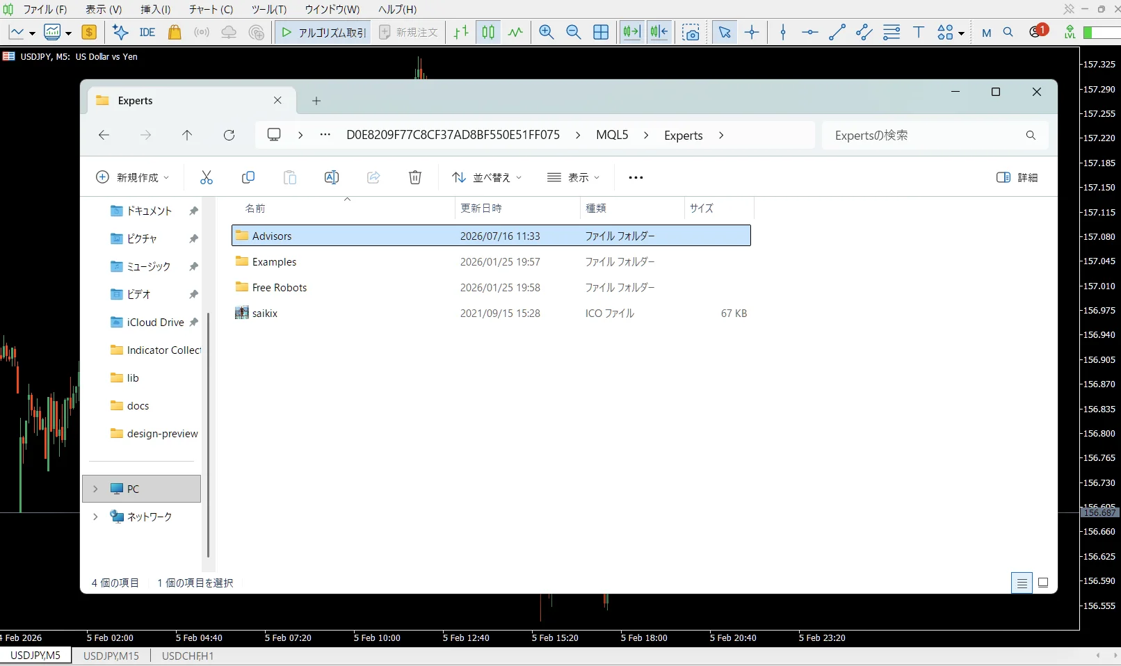Select the trendline drawing tool
This screenshot has height=666, width=1121.
click(837, 32)
